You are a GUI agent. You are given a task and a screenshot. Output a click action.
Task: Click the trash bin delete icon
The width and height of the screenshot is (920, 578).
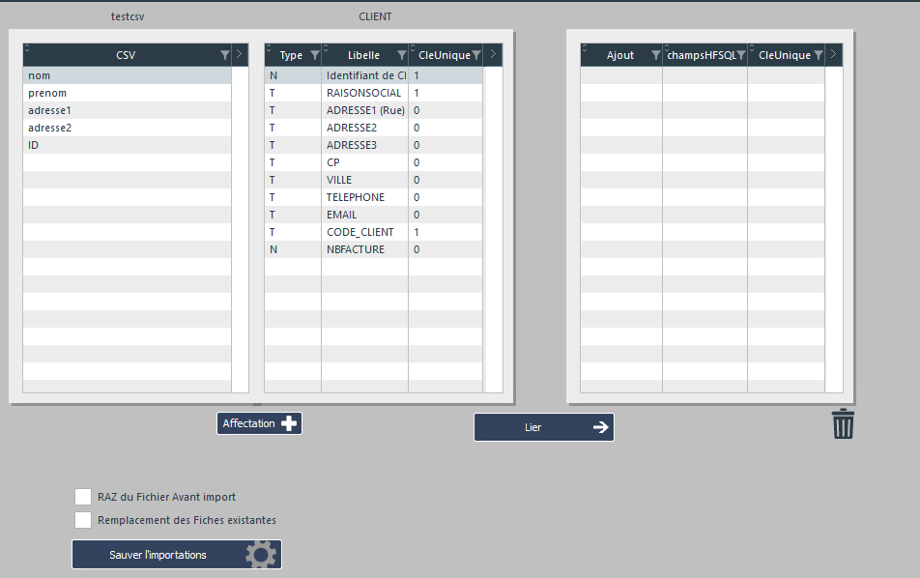click(x=844, y=424)
